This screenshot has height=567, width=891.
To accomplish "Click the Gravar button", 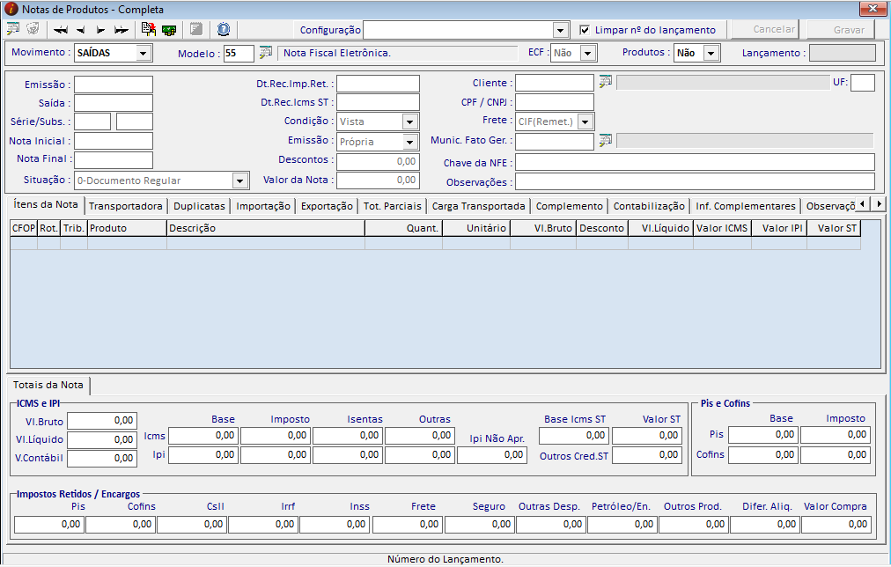I will point(841,30).
